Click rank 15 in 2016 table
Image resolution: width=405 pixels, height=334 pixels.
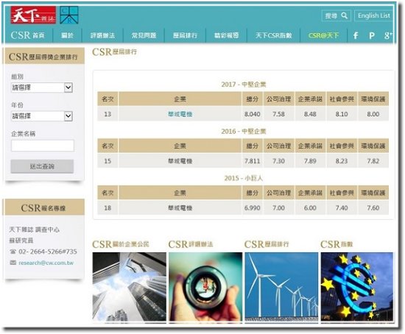pyautogui.click(x=108, y=161)
